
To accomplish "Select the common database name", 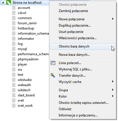I will (x=25, y=18).
